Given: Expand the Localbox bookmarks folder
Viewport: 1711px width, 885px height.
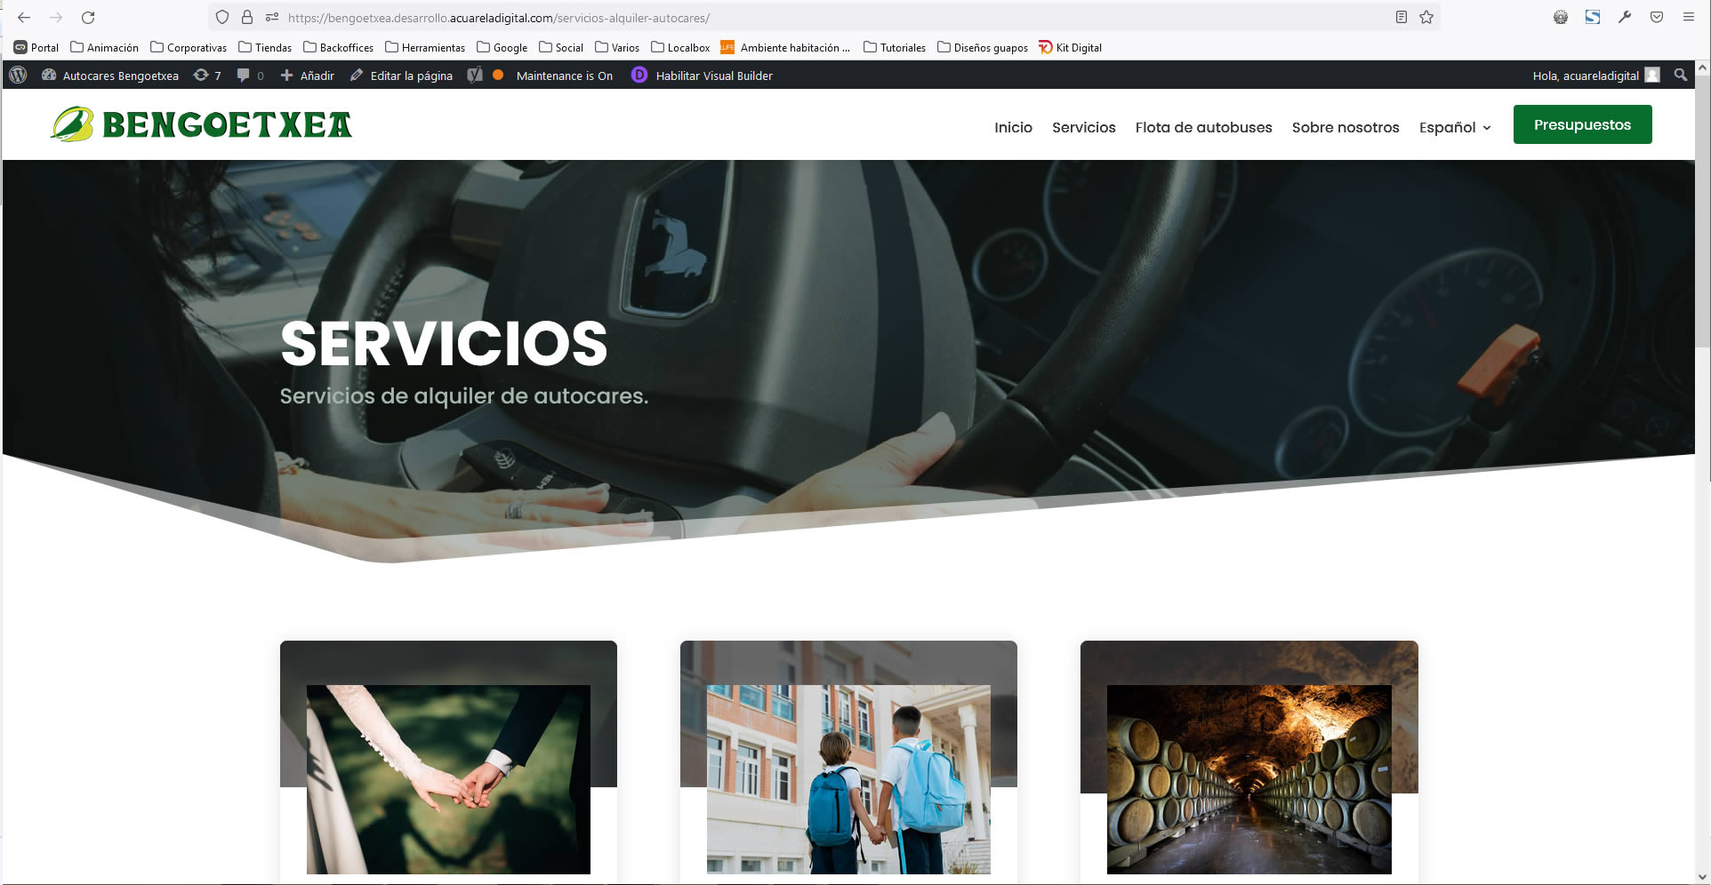Looking at the screenshot, I should point(680,48).
